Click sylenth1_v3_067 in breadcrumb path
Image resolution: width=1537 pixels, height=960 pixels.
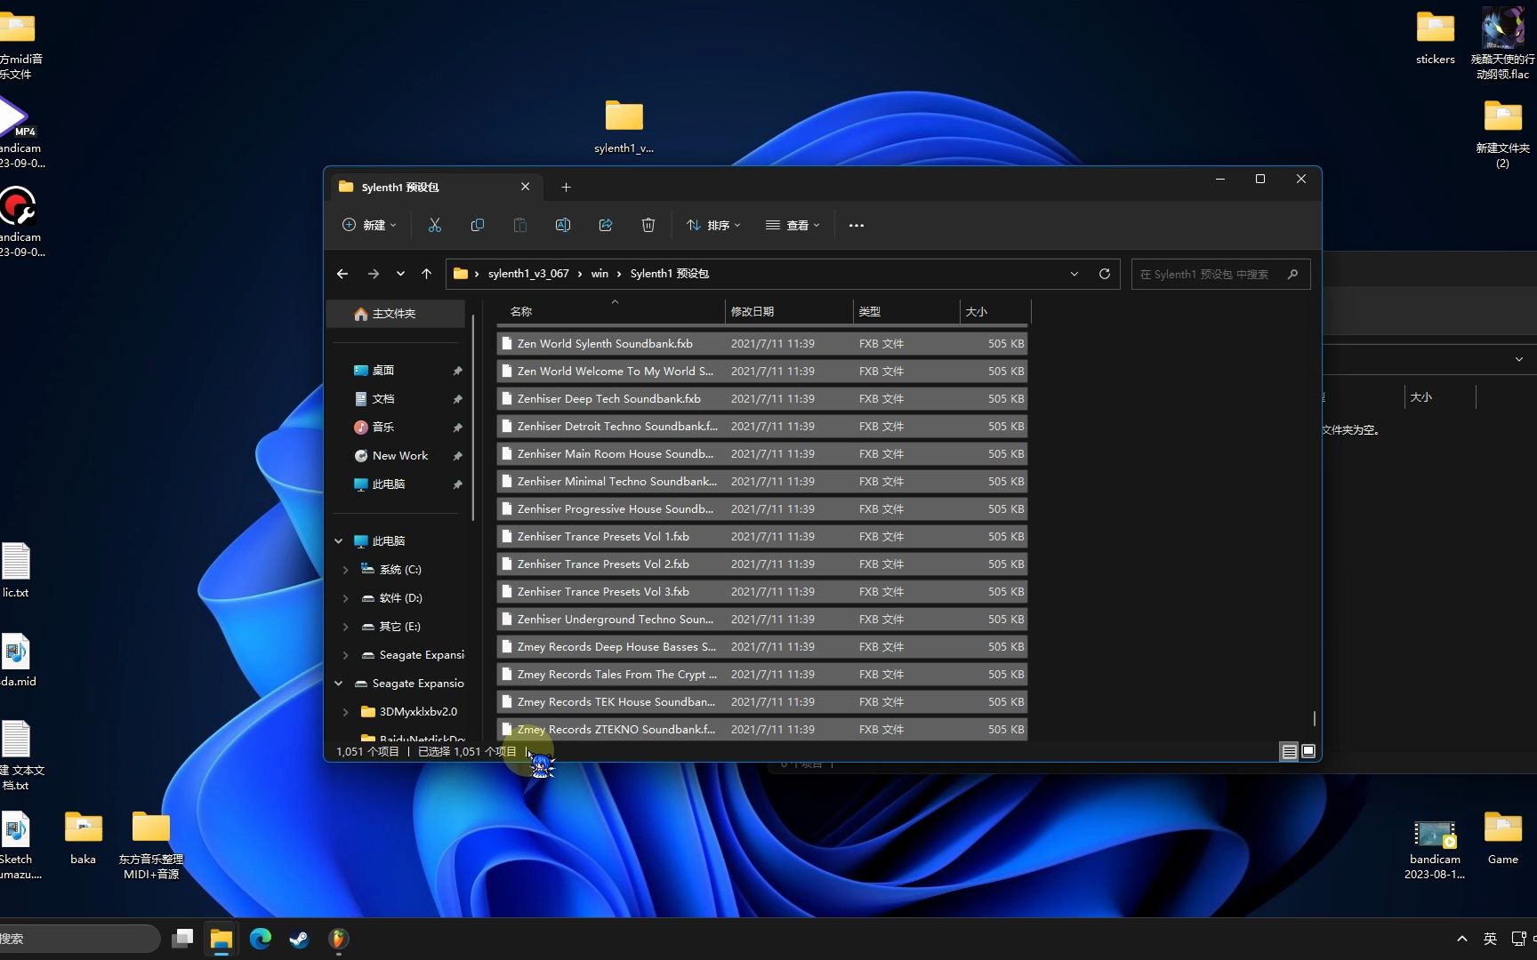point(528,274)
